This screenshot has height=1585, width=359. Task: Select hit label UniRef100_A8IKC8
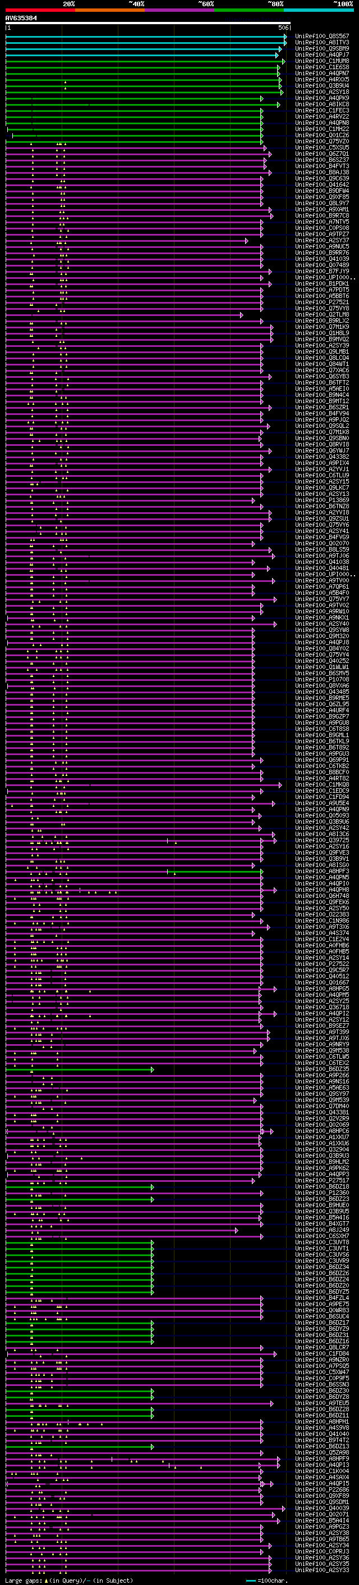pos(321,104)
